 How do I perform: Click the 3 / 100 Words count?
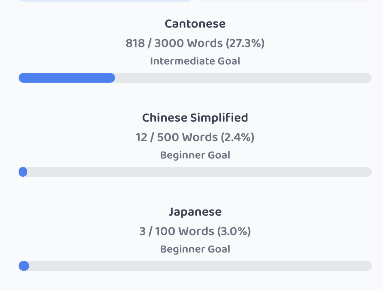(x=177, y=231)
